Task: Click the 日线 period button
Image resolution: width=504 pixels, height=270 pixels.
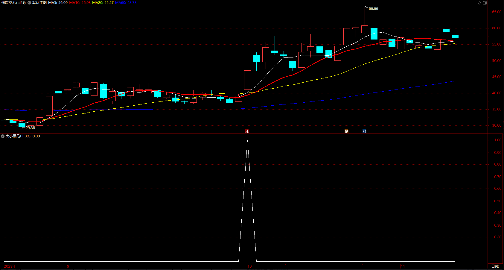Action: click(495, 266)
